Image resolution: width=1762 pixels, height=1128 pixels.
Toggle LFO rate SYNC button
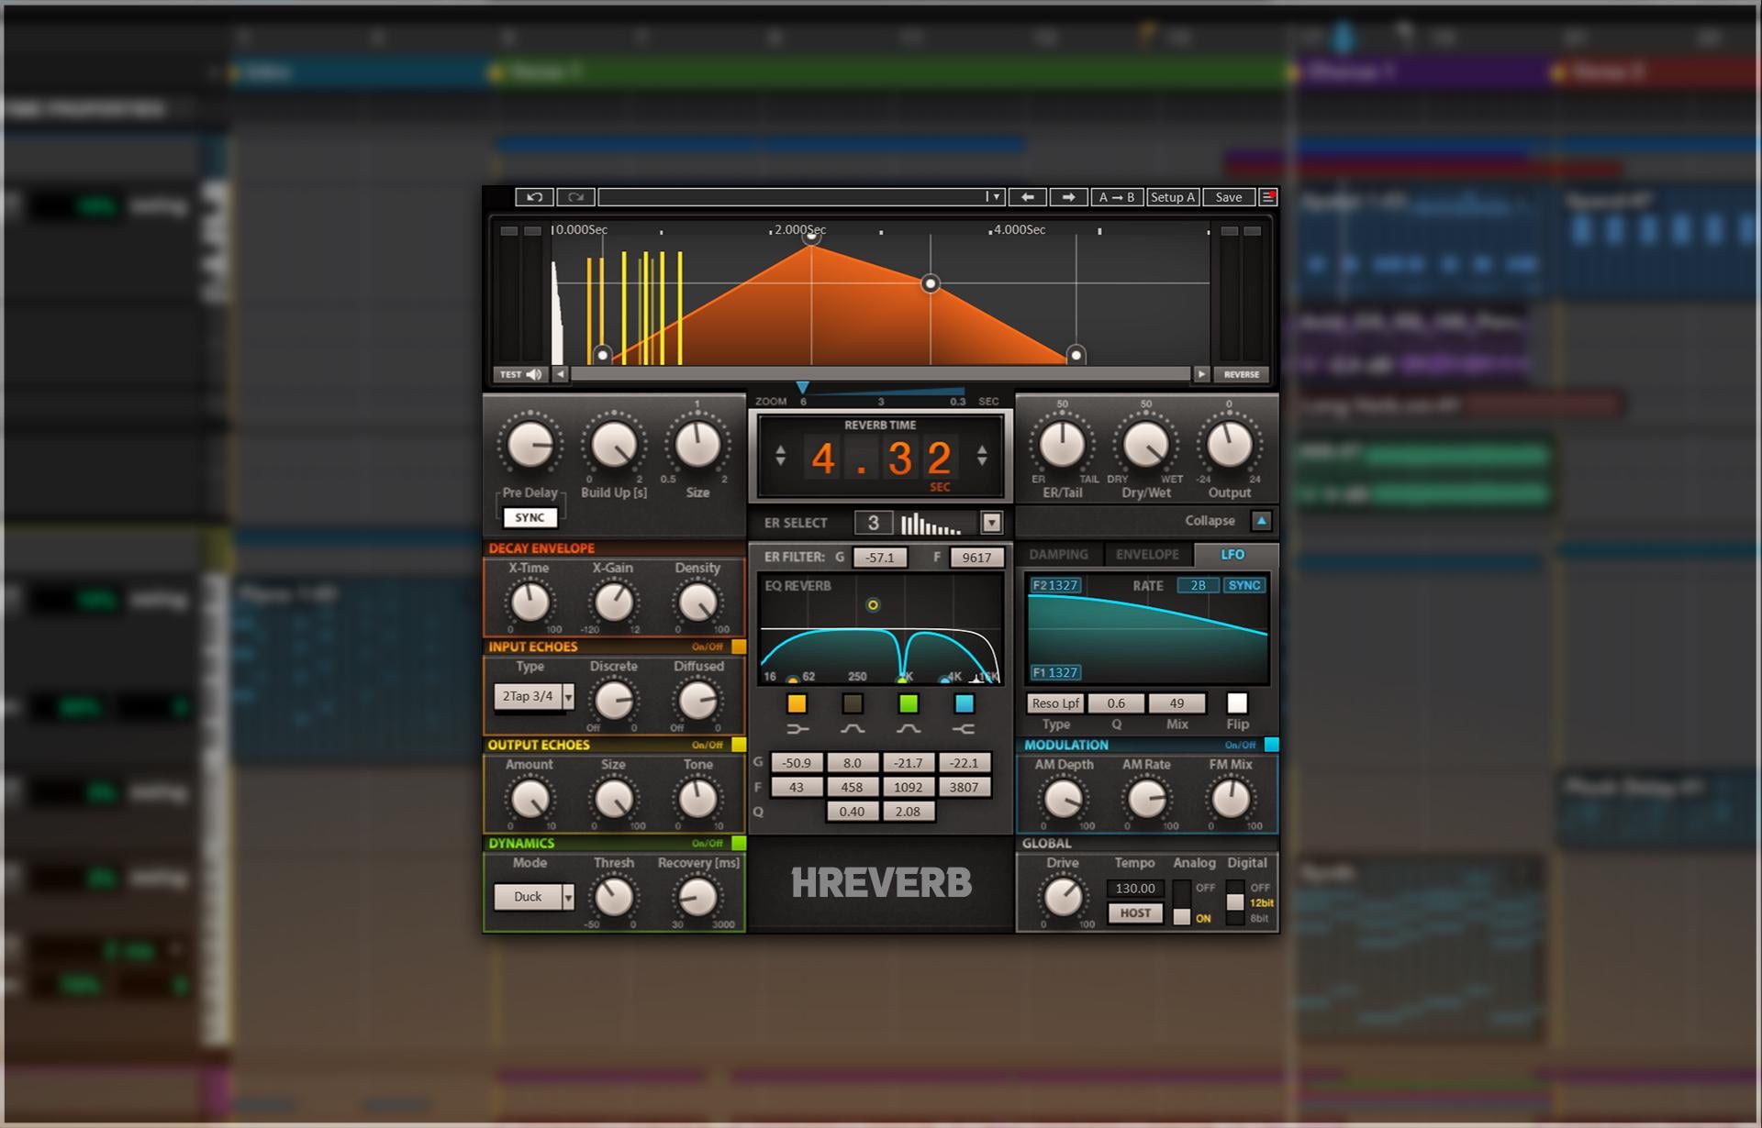(x=1244, y=585)
